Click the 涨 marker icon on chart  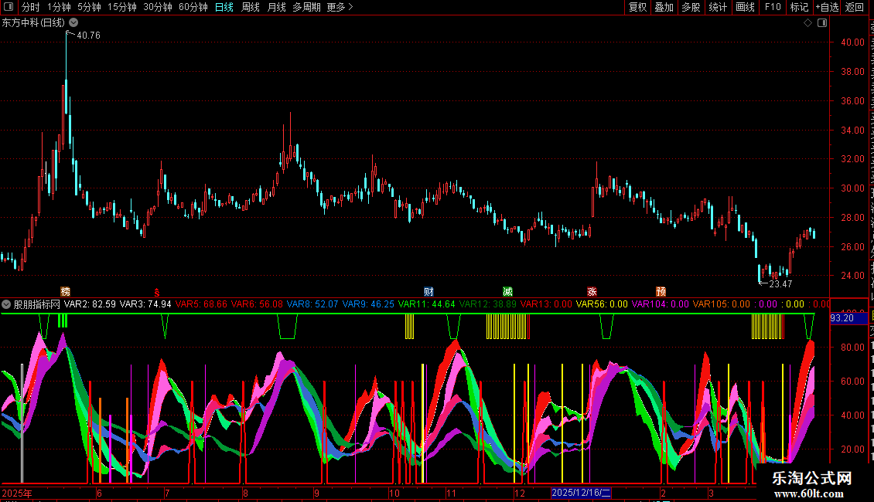point(592,292)
